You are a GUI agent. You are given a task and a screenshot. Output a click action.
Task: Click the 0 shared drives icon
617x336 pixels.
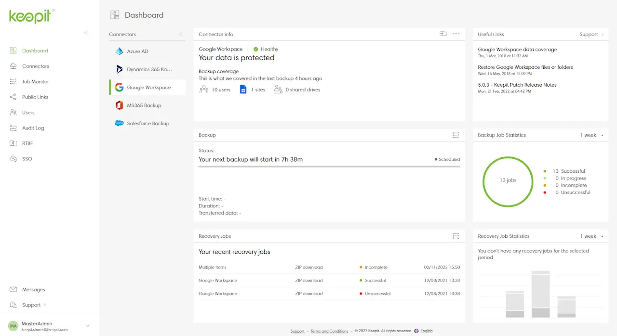tap(278, 90)
